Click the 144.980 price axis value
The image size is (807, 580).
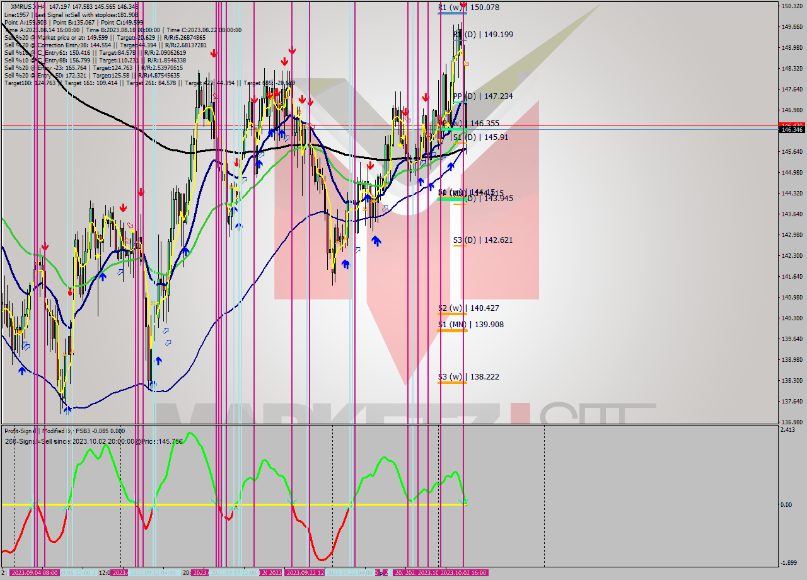point(791,172)
